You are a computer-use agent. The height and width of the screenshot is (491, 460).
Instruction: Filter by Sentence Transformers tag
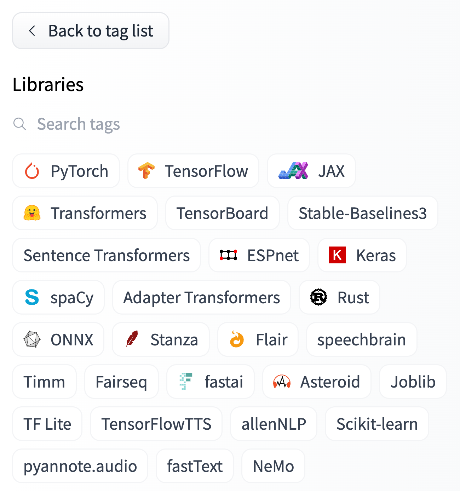coord(107,255)
